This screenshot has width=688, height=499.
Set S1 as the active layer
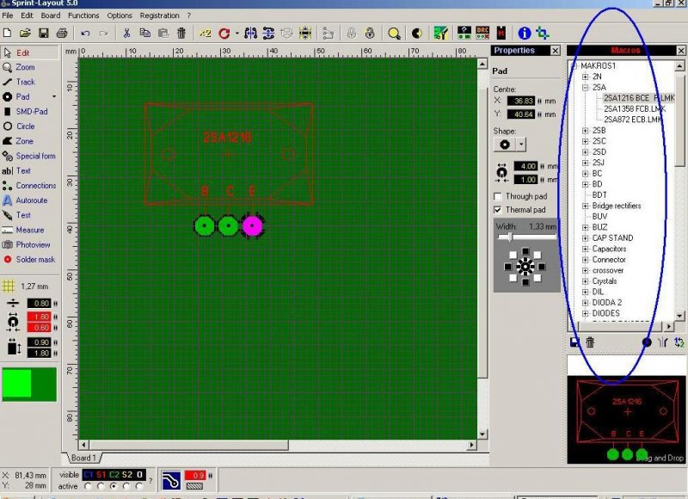(101, 486)
